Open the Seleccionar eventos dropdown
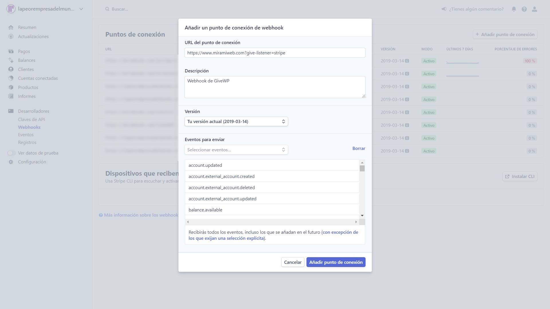The image size is (550, 309). click(236, 150)
